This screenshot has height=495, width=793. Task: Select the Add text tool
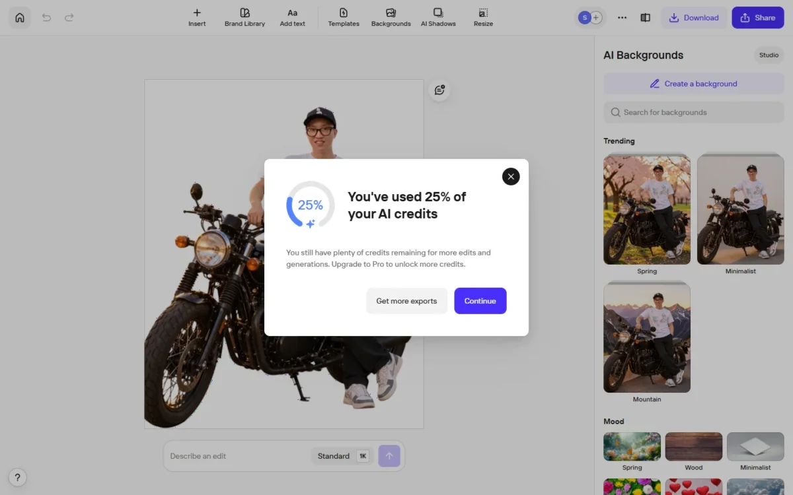click(x=292, y=18)
